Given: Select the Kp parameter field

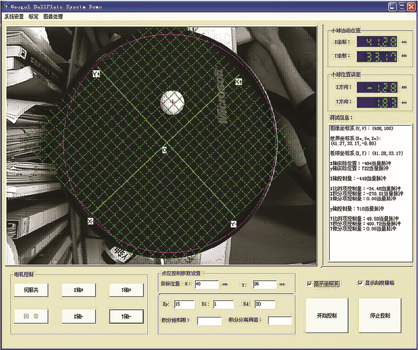Looking at the screenshot, I should pyautogui.click(x=184, y=304).
